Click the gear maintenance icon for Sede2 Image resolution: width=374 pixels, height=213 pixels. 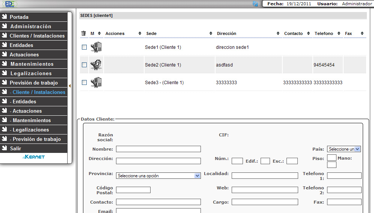(x=97, y=65)
